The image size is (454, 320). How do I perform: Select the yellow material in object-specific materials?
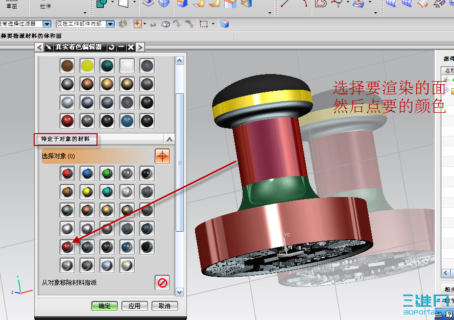pos(87,192)
